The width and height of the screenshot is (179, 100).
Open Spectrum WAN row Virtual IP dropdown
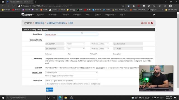[x=100, y=44]
